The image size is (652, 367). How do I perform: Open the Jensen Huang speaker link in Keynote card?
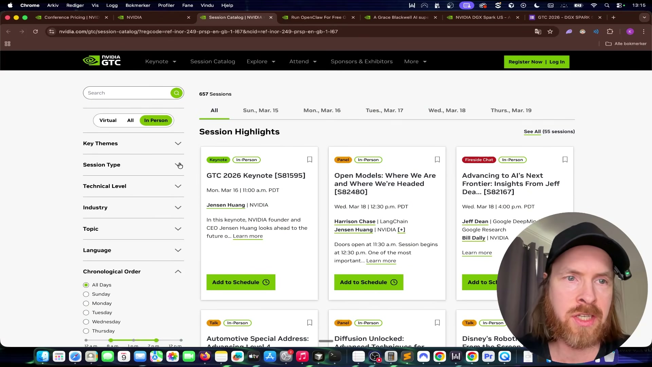[x=225, y=205]
